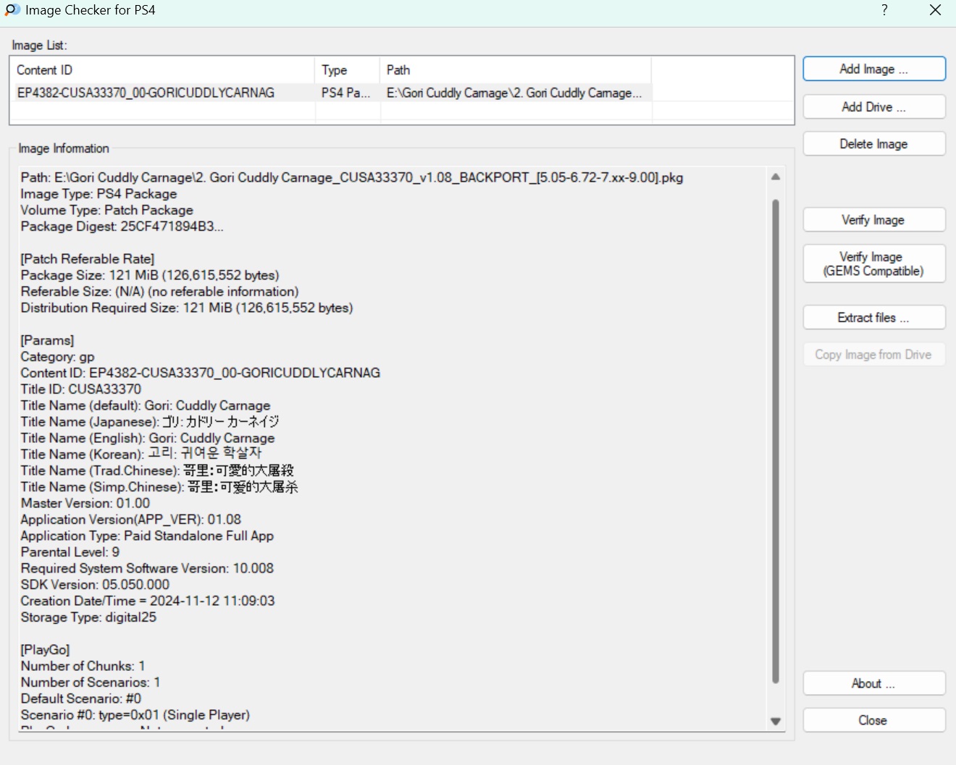
Task: Click the Add Image button
Action: (873, 69)
